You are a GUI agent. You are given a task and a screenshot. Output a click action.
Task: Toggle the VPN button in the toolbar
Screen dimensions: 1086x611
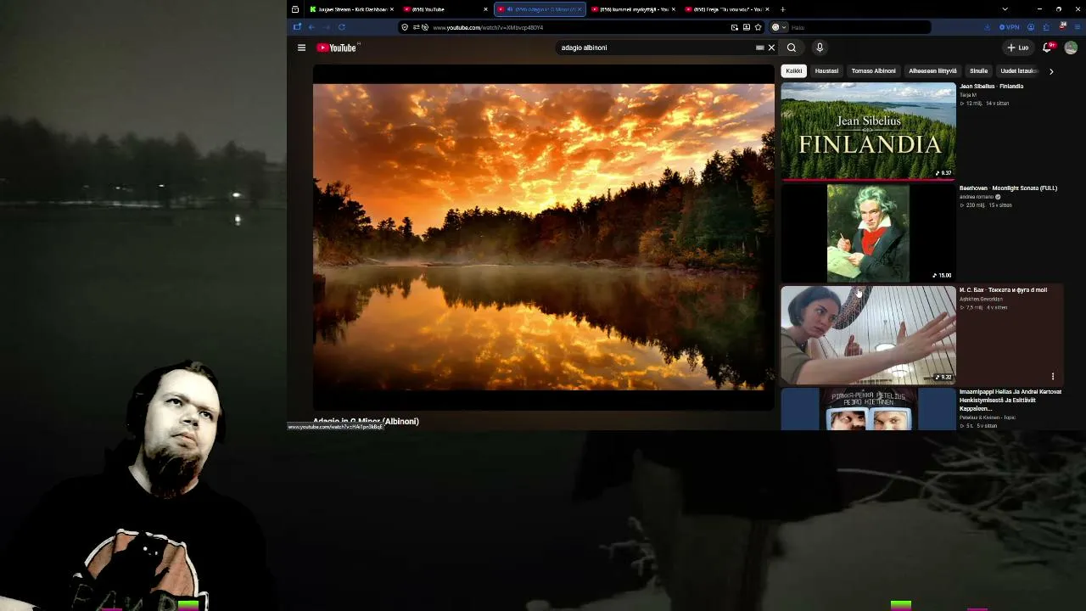[x=1009, y=27]
